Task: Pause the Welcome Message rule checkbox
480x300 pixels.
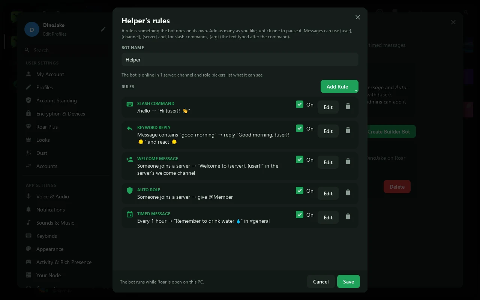Action: pyautogui.click(x=300, y=160)
